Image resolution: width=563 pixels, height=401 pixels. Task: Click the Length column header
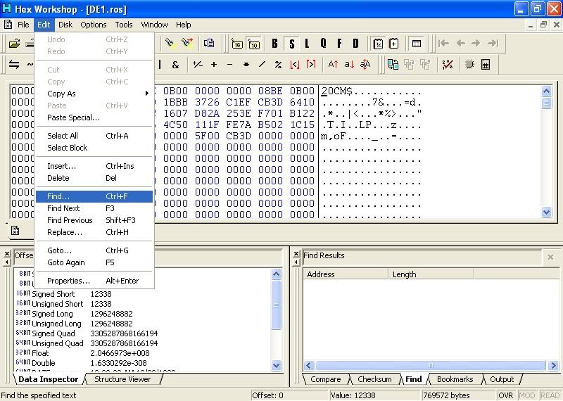[431, 274]
